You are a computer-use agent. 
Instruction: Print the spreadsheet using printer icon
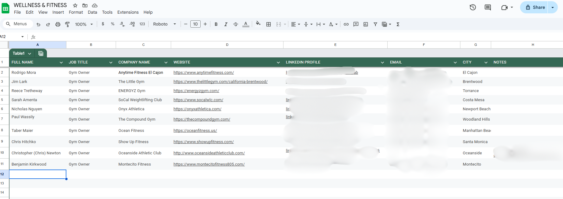coord(58,24)
